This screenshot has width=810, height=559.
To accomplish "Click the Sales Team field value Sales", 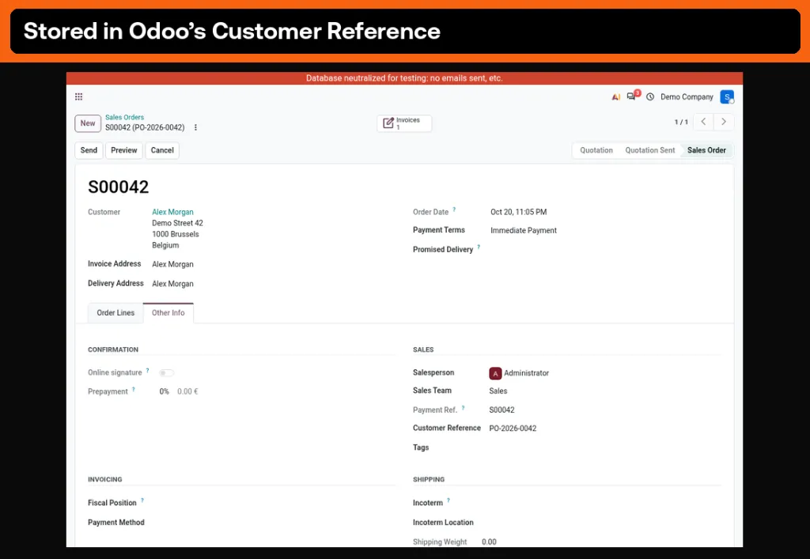I will (x=498, y=391).
